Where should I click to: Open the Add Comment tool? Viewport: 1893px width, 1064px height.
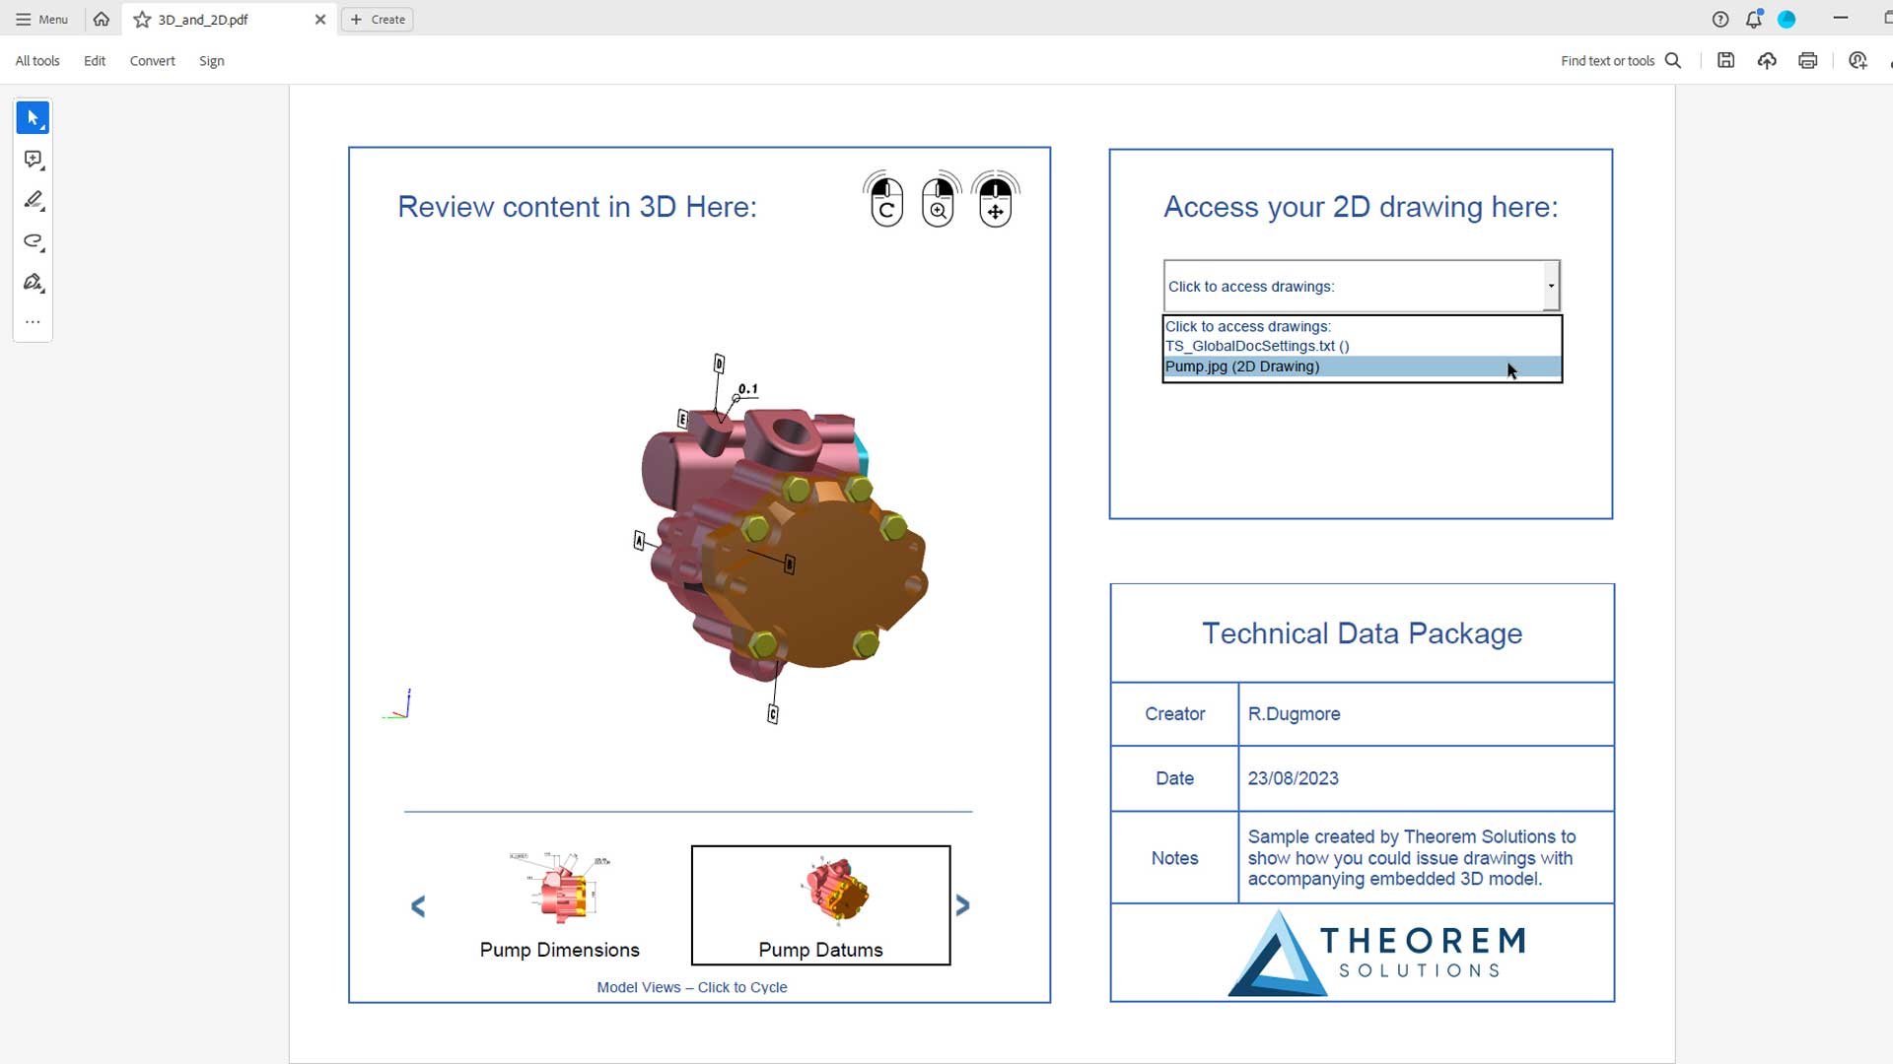click(32, 159)
